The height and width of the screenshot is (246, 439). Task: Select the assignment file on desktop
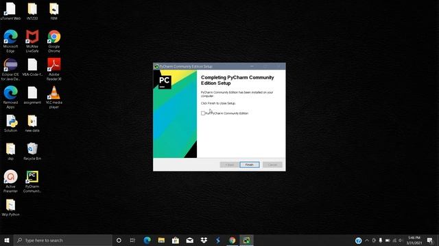pyautogui.click(x=32, y=96)
